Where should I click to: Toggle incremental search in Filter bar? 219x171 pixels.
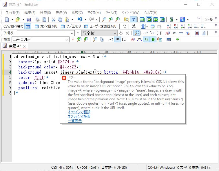(137, 33)
